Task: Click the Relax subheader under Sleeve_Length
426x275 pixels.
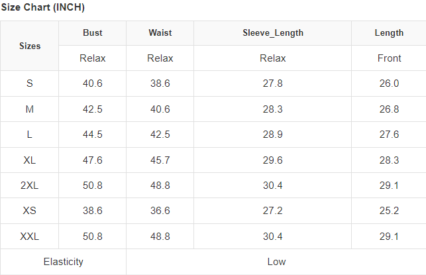Action: [273, 58]
